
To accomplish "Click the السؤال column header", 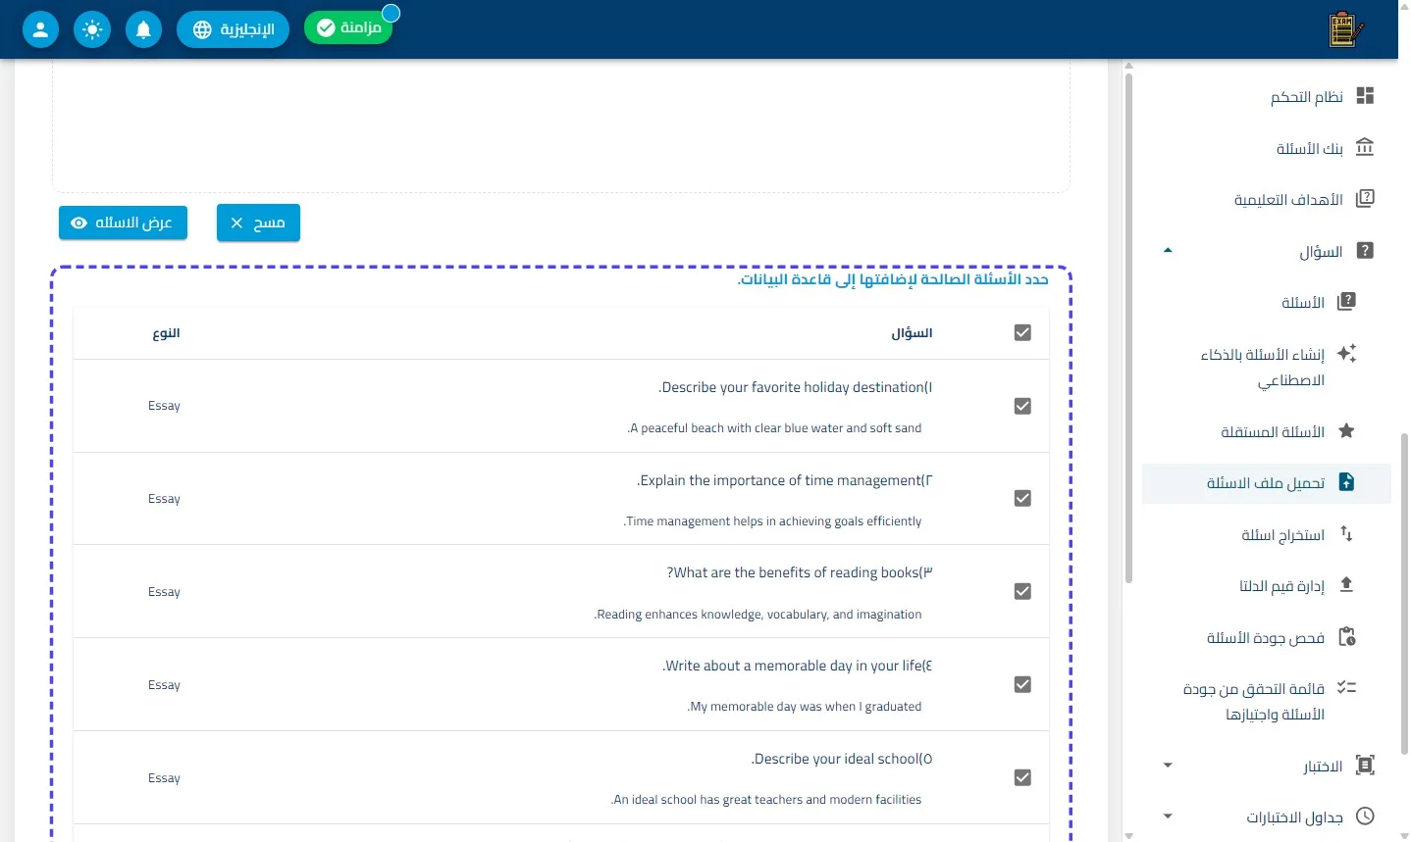I will tap(912, 333).
